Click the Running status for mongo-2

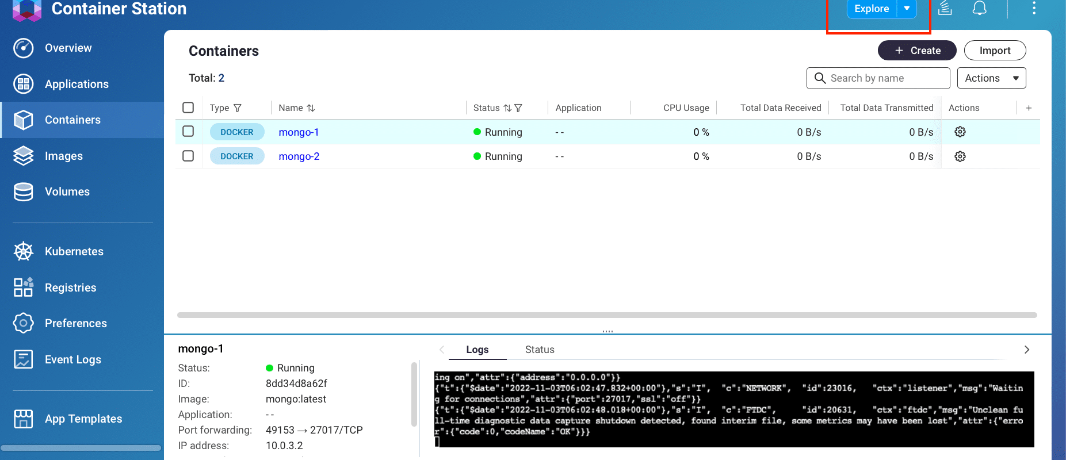click(x=498, y=156)
